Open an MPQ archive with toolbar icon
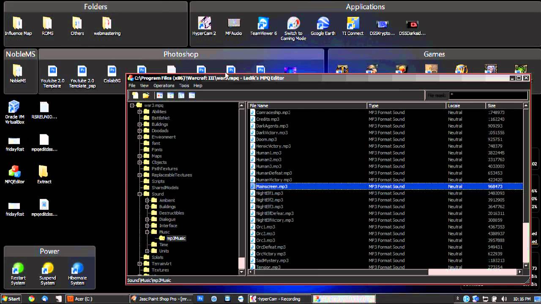The width and height of the screenshot is (541, 304). pos(146,95)
